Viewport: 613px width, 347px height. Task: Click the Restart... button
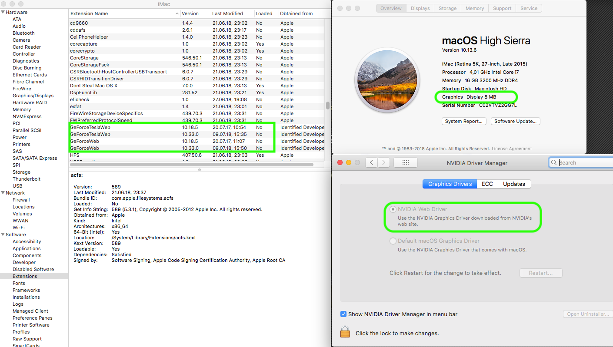541,273
